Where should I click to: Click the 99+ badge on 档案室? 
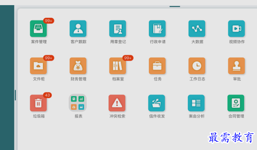coord(128,58)
